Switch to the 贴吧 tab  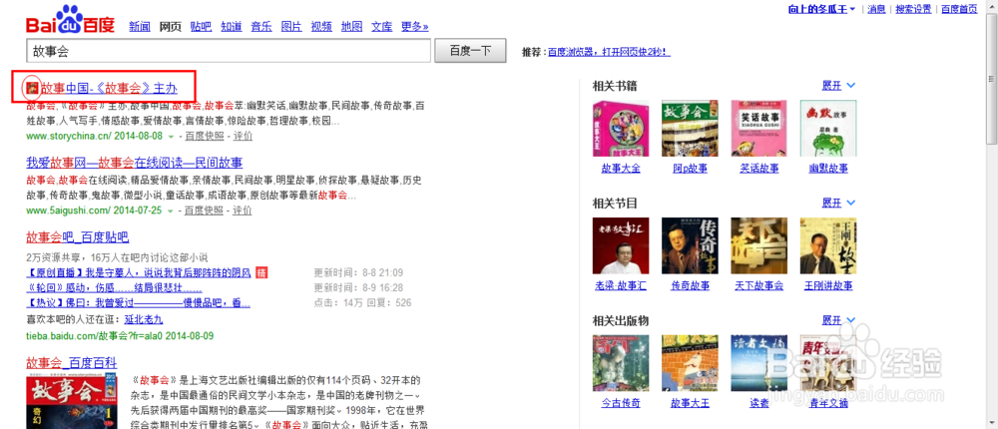[x=201, y=27]
